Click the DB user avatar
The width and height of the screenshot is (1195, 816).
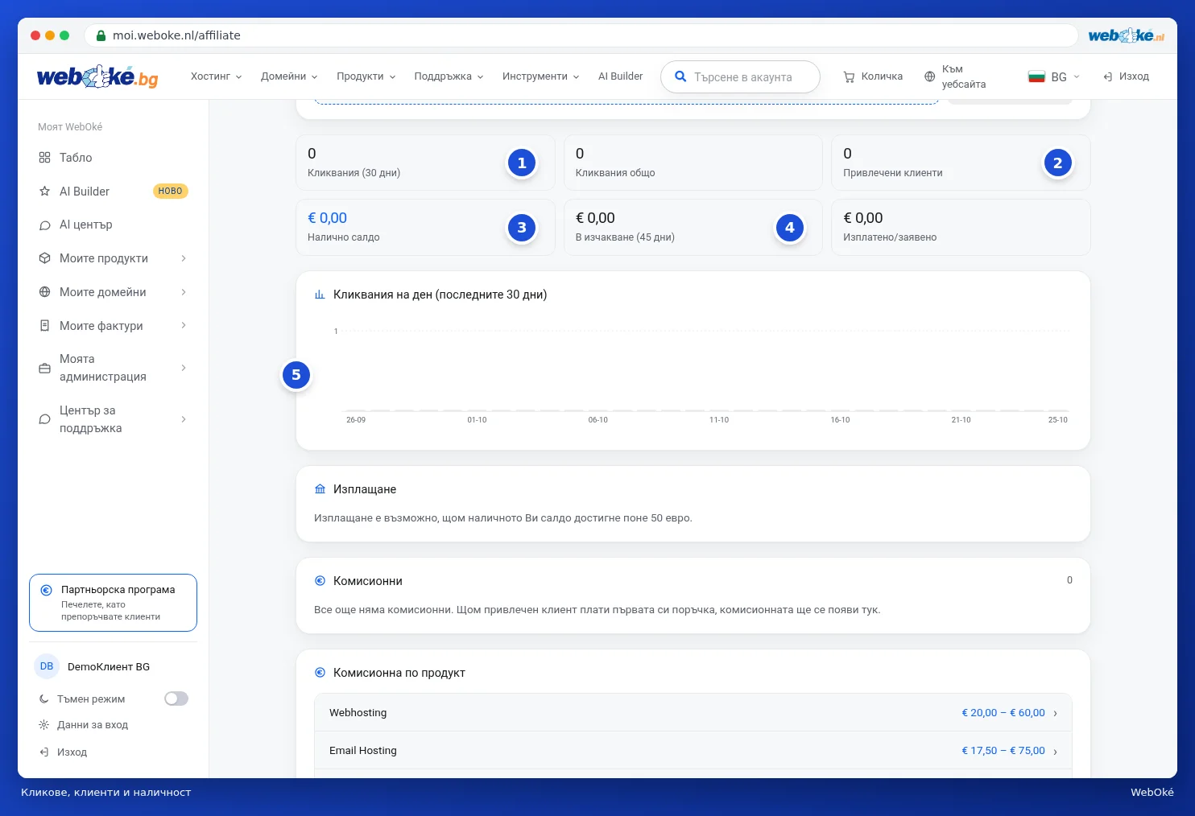click(x=47, y=666)
